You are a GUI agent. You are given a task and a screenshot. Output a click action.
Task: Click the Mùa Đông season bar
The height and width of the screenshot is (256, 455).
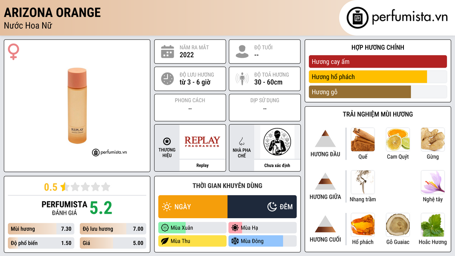coord(263,241)
